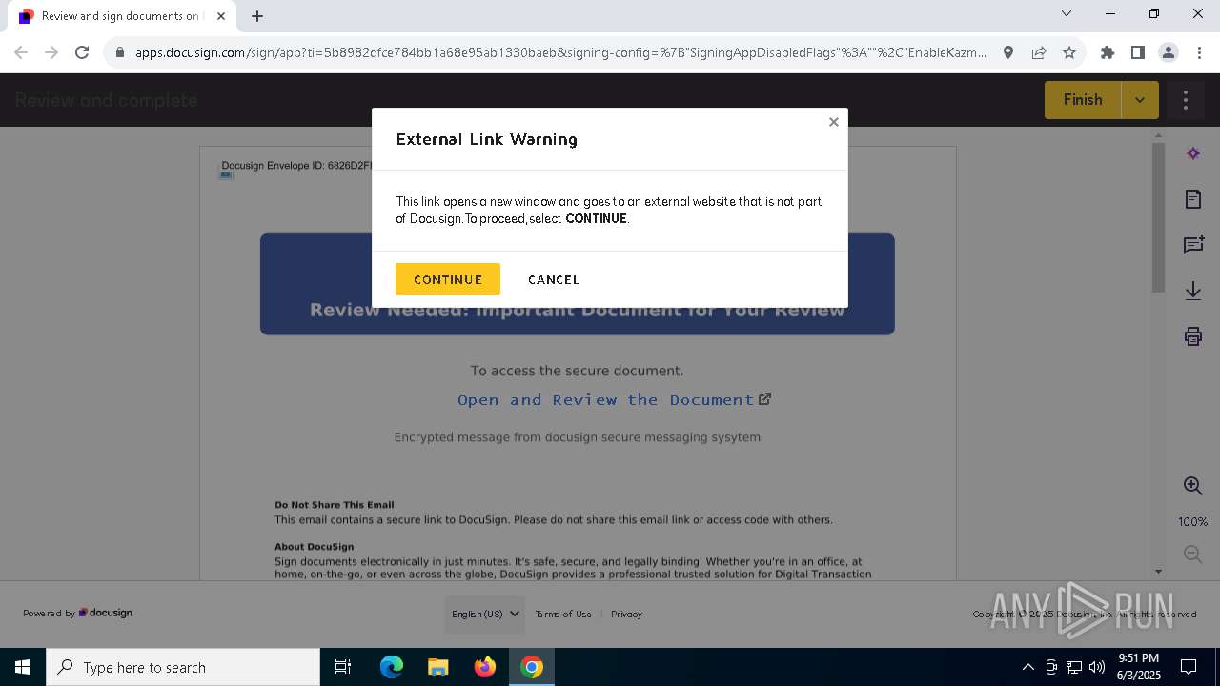Launch Firefox from taskbar
Viewport: 1220px width, 686px height.
click(484, 667)
